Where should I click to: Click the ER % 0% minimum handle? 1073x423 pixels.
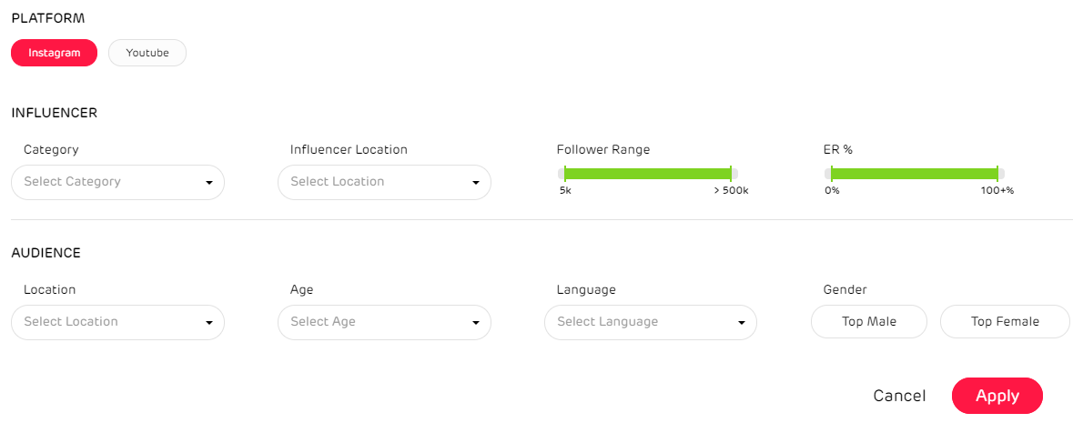(831, 173)
